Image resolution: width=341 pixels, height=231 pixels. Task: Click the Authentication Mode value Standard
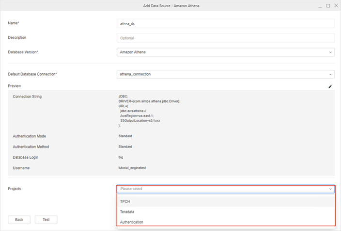pos(125,136)
